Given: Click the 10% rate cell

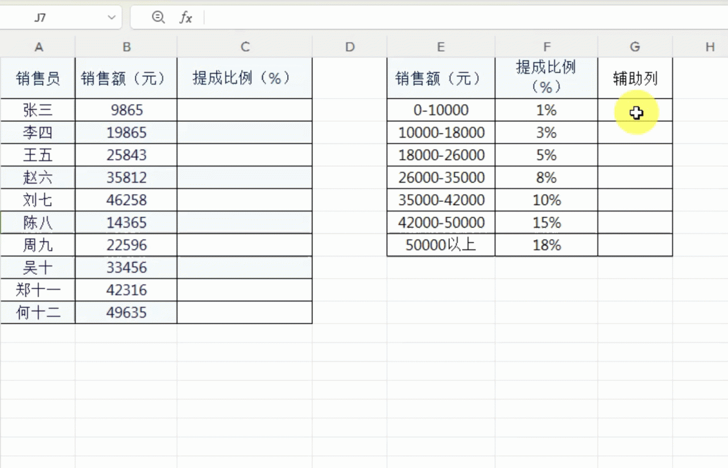Looking at the screenshot, I should tap(547, 200).
